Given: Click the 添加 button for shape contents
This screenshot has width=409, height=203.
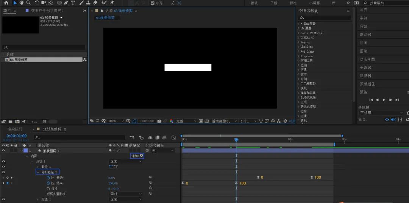Looking at the screenshot, I should (137, 156).
